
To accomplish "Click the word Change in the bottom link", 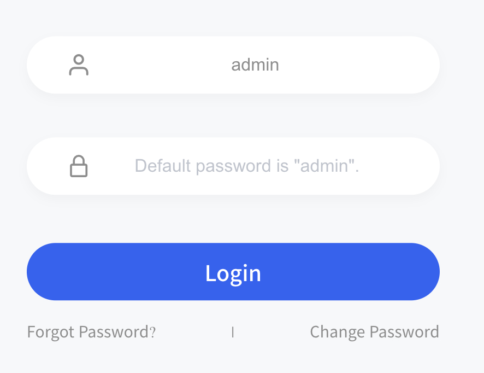I will (x=338, y=333).
